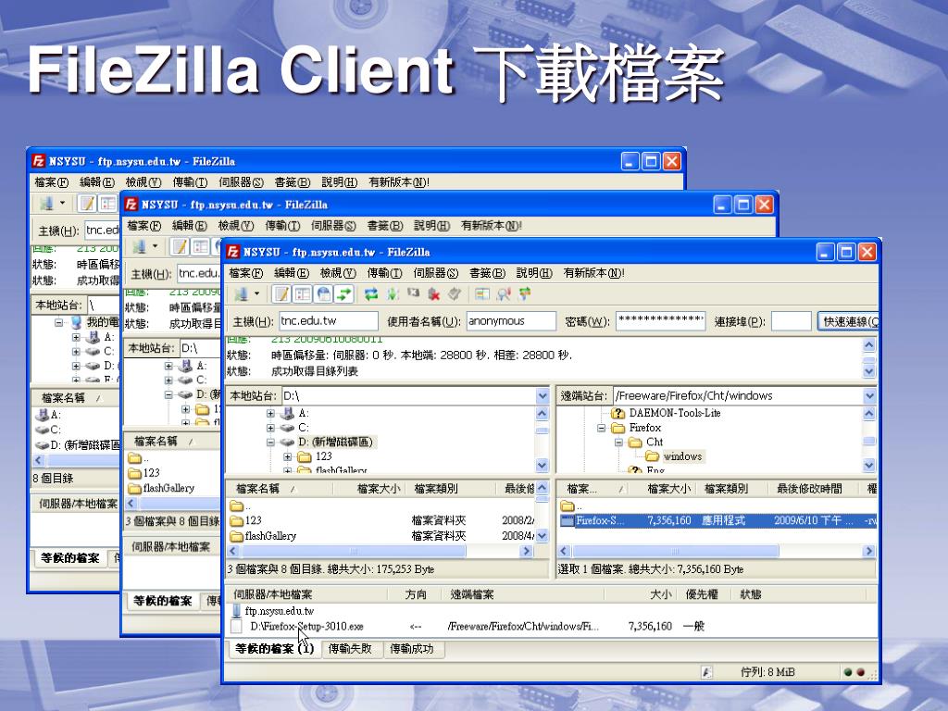Toggle directory comparison icon
Screen dimensions: 948x711
(x=504, y=294)
